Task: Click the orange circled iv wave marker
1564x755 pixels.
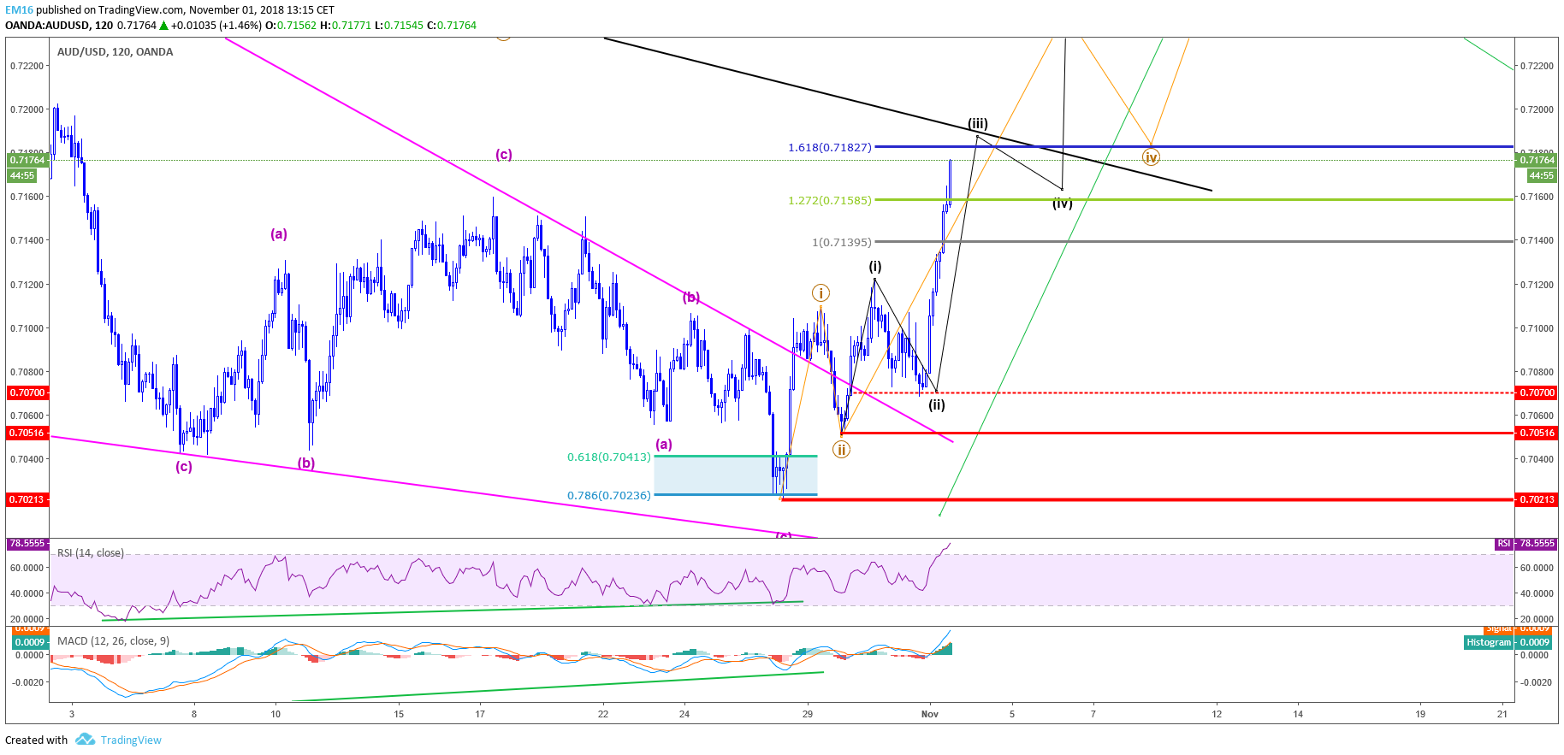Action: point(1151,156)
